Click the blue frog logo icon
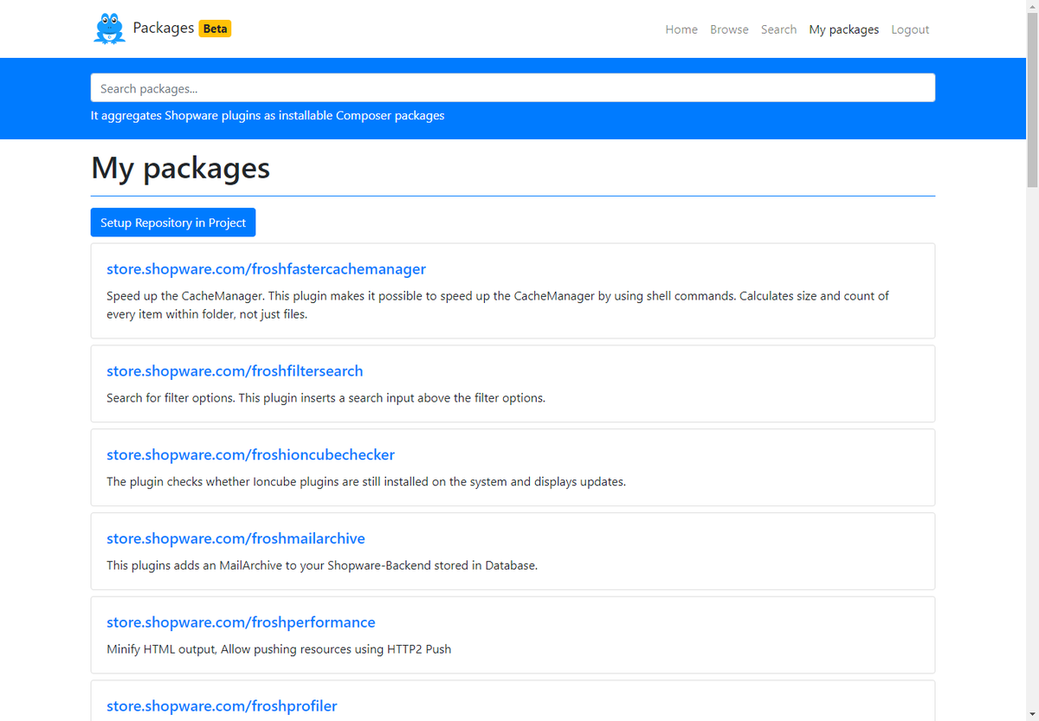1039x721 pixels. pos(109,29)
